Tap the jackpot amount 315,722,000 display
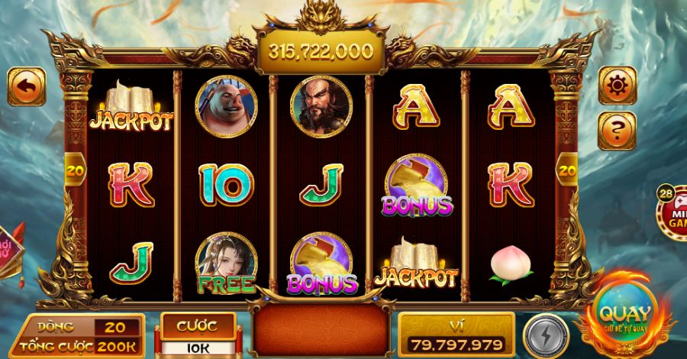This screenshot has width=687, height=359. (321, 52)
